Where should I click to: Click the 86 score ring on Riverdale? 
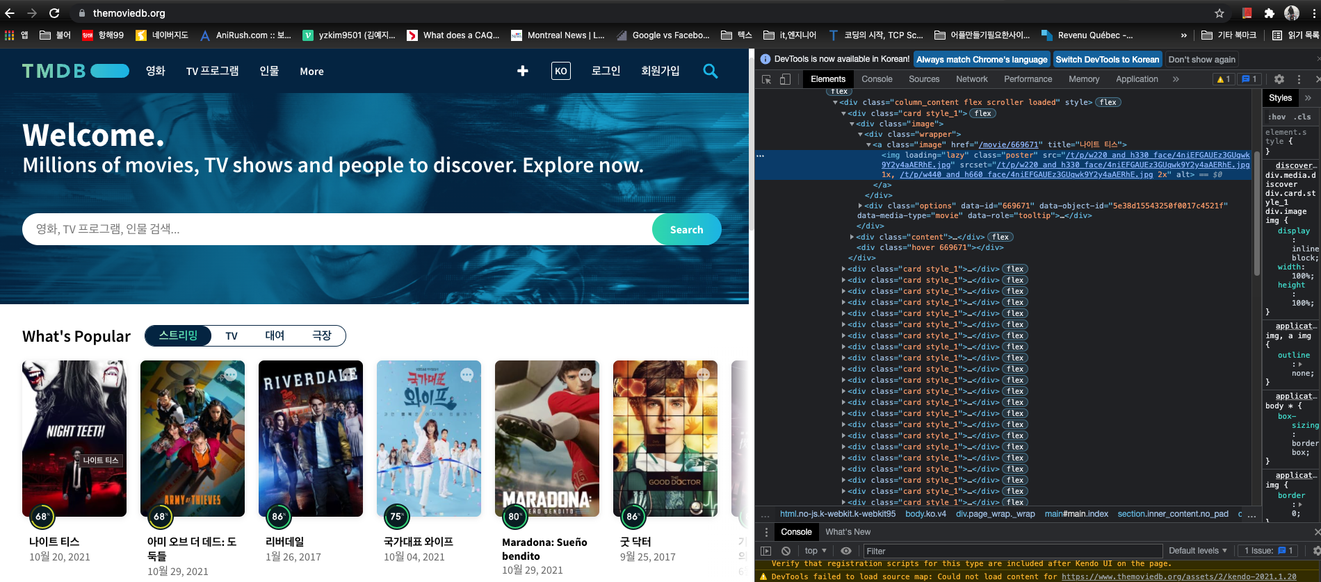coord(279,516)
